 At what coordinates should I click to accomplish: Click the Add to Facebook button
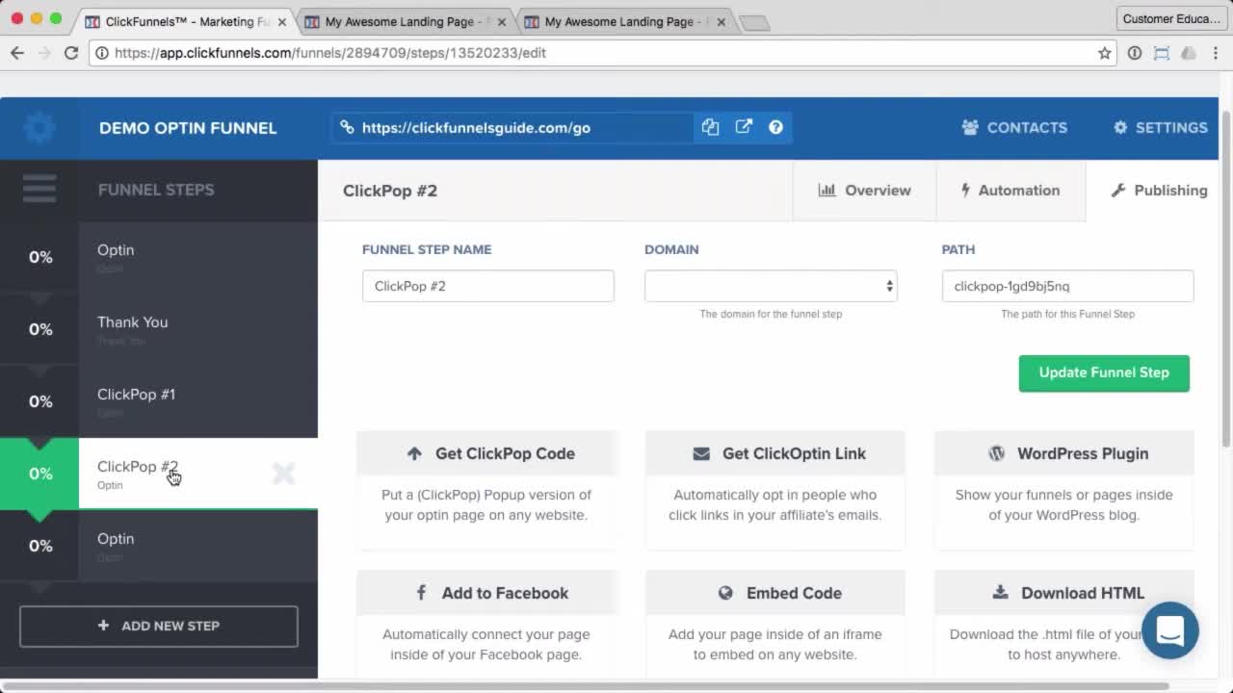click(486, 593)
